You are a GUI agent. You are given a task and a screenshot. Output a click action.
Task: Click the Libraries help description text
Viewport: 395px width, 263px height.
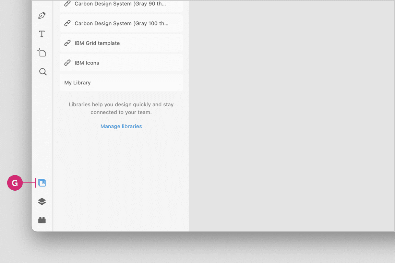121,108
